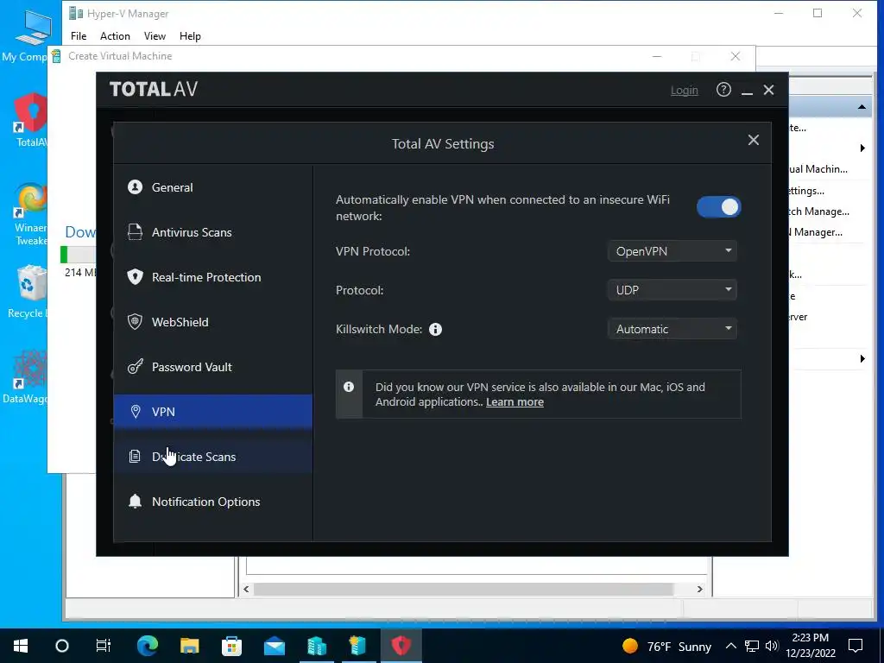
Task: Click the Hyper-V horizontal scrollbar thumb
Action: pos(463,589)
